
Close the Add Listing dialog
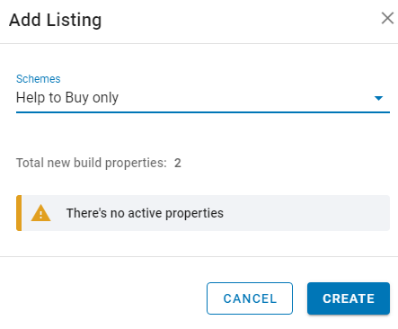387,18
